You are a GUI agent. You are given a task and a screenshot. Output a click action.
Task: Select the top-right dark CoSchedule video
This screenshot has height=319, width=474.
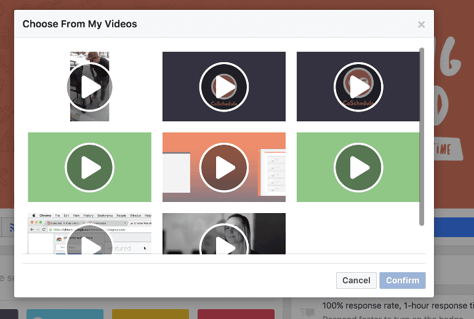pos(358,87)
